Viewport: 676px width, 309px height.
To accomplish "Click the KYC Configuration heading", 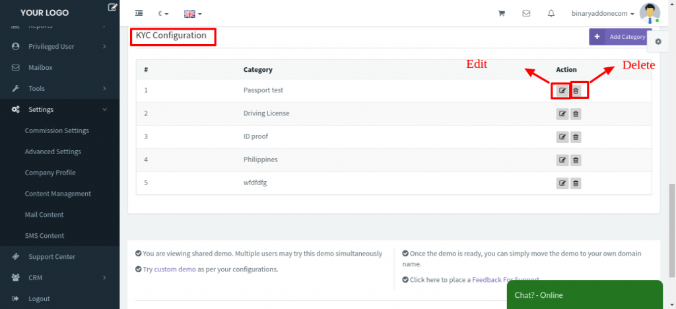I will [171, 36].
